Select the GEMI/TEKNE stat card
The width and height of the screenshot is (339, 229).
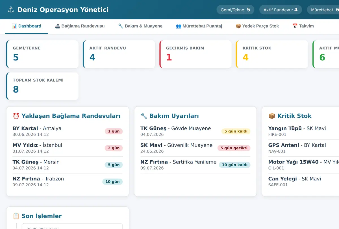pos(42,54)
